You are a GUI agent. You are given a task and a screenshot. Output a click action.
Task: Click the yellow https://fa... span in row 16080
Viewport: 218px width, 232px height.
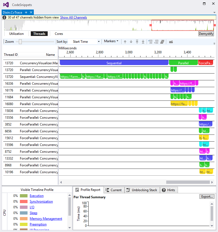(x=179, y=103)
